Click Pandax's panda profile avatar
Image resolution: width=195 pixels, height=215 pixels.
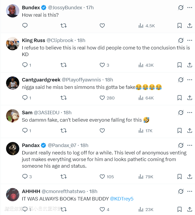coord(13,149)
